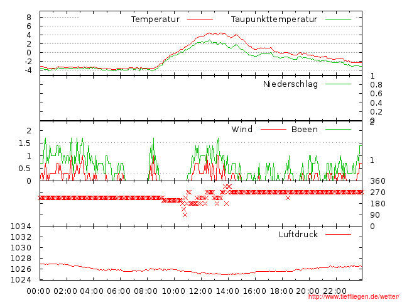This screenshot has height=302, width=402.
Task: Click the 18:00 time axis label
Action: pyautogui.click(x=281, y=291)
